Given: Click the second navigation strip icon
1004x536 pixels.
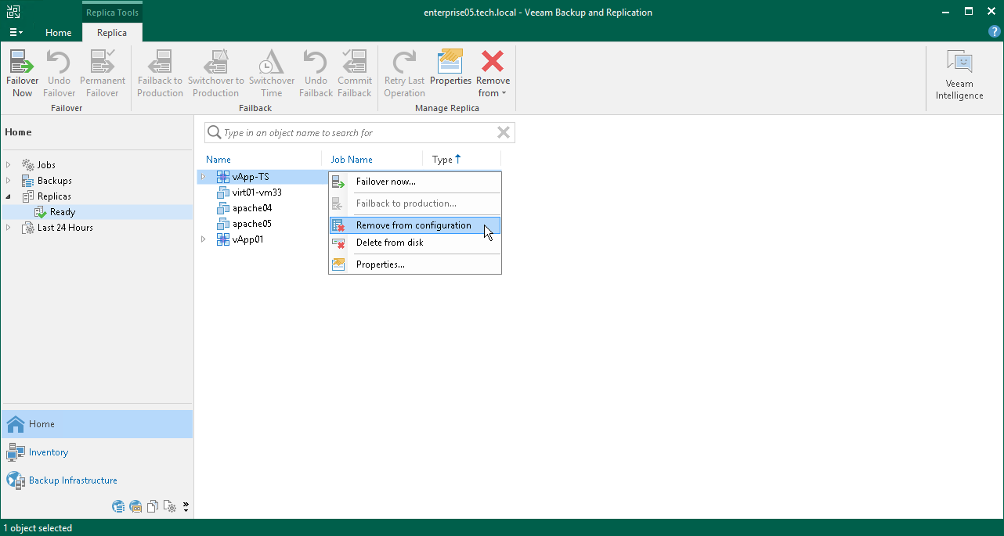Looking at the screenshot, I should (x=135, y=506).
